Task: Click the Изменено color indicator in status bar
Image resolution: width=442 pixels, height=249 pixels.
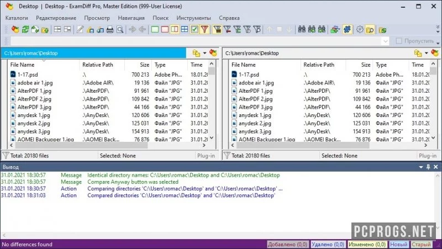Action: [367, 244]
